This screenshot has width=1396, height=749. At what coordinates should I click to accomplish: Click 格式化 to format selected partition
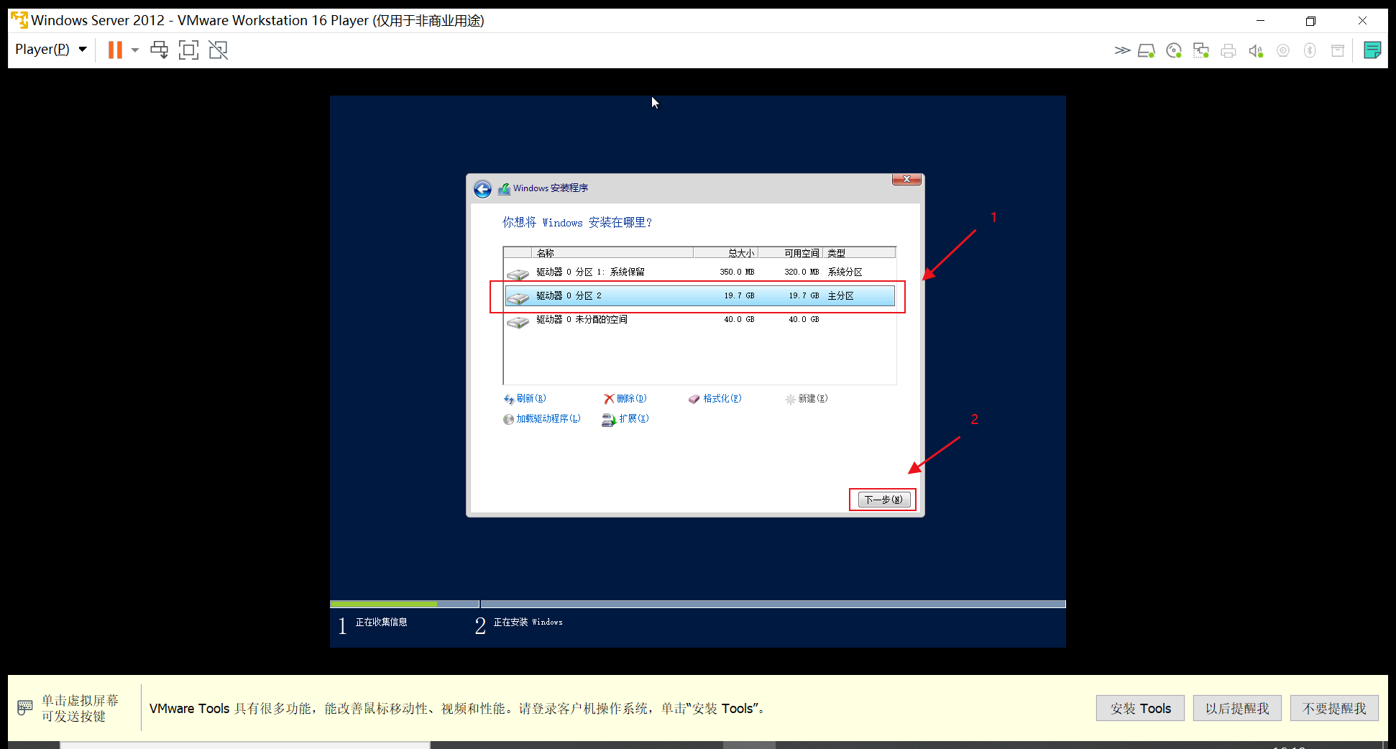(x=720, y=398)
